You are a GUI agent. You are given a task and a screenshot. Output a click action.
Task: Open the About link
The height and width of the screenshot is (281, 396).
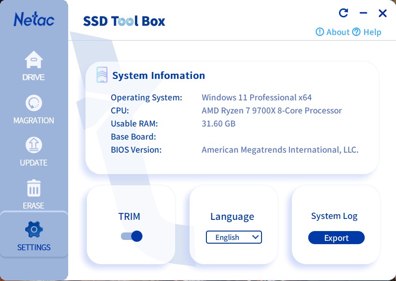pos(338,32)
